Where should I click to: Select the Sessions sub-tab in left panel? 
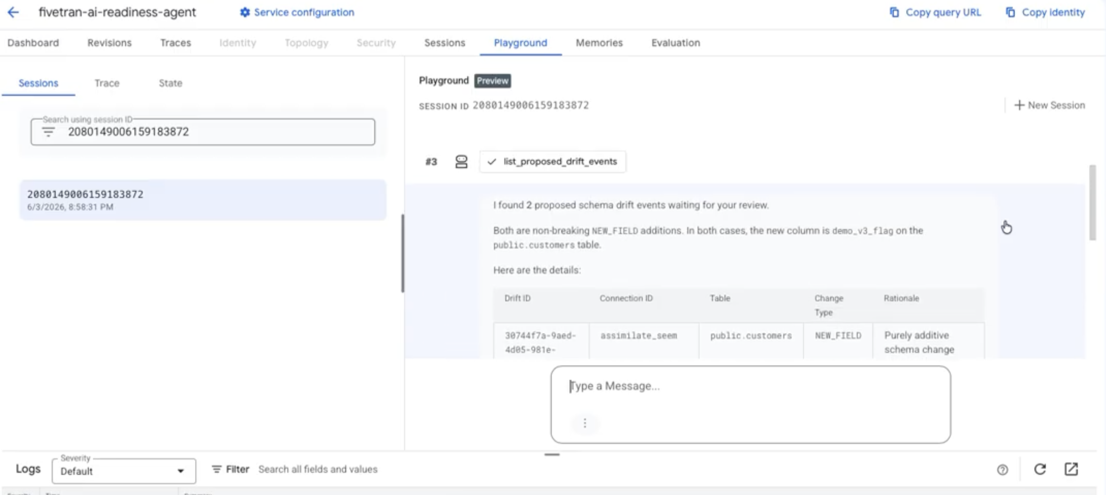pos(39,83)
